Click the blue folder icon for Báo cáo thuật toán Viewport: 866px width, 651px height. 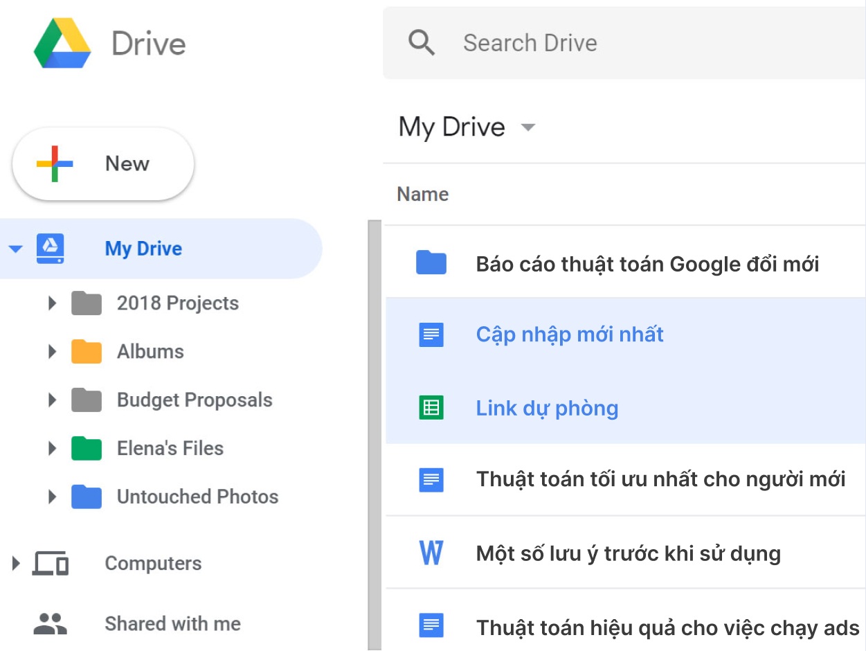pyautogui.click(x=431, y=263)
